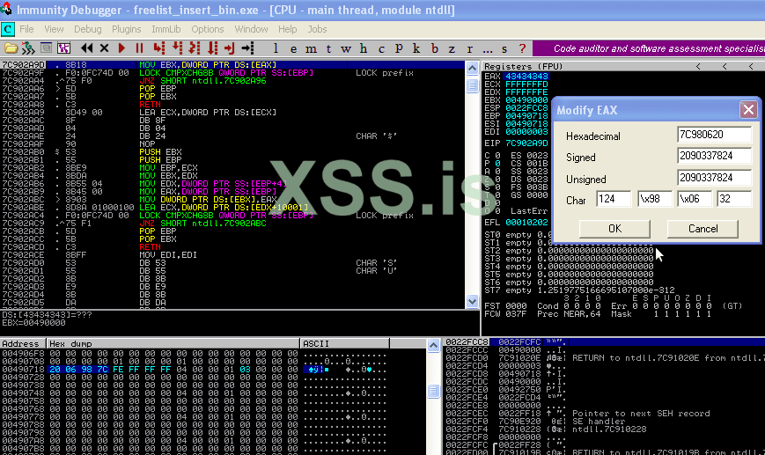Open the memory map 'm' window button

pyautogui.click(x=314, y=48)
